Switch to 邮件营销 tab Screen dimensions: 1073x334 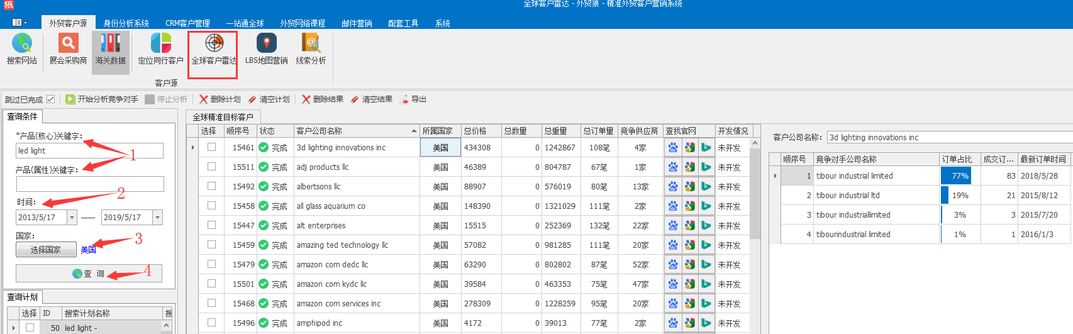click(x=357, y=23)
